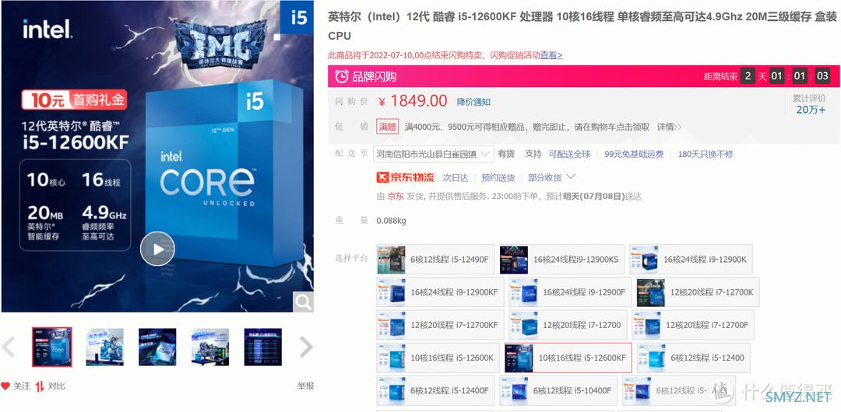The image size is (841, 412).
Task: Open the 查看> flash sale link
Action: click(x=551, y=55)
